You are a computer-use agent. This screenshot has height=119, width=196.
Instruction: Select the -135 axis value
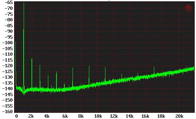(x=7, y=83)
